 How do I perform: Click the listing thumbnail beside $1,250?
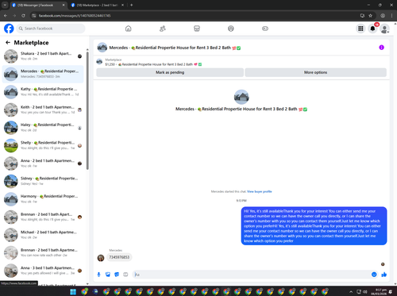tap(99, 62)
